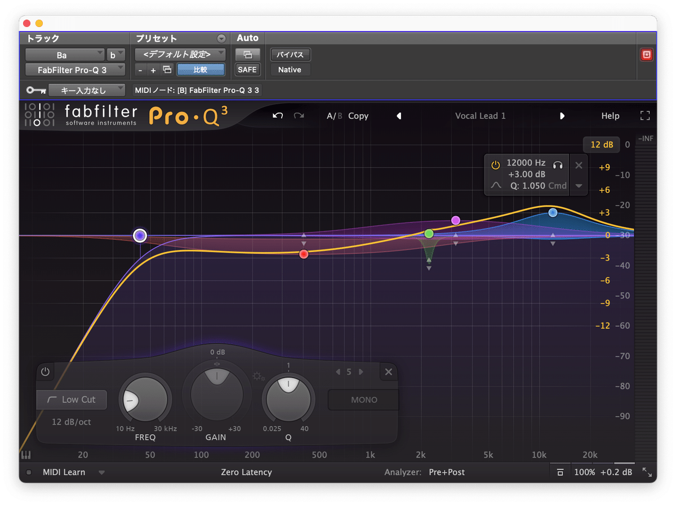Expand the band popup options arrow
Image resolution: width=676 pixels, height=505 pixels.
pos(579,186)
